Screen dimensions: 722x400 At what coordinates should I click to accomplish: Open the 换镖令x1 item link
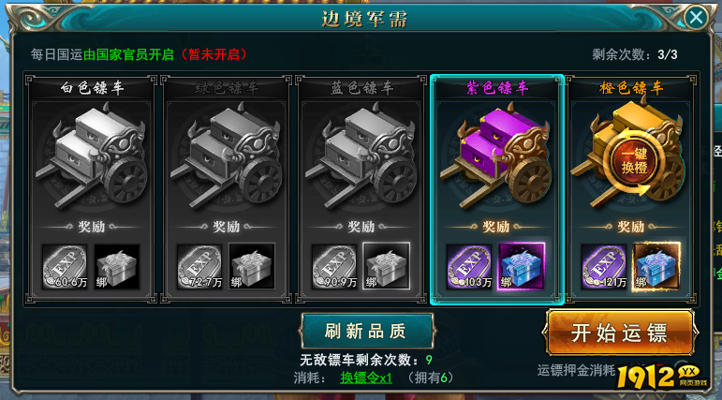(x=366, y=378)
